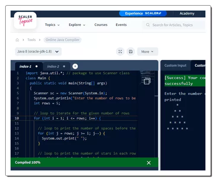Screen dimensions: 216x181
Task: Click the save code icon button
Action: point(131,52)
